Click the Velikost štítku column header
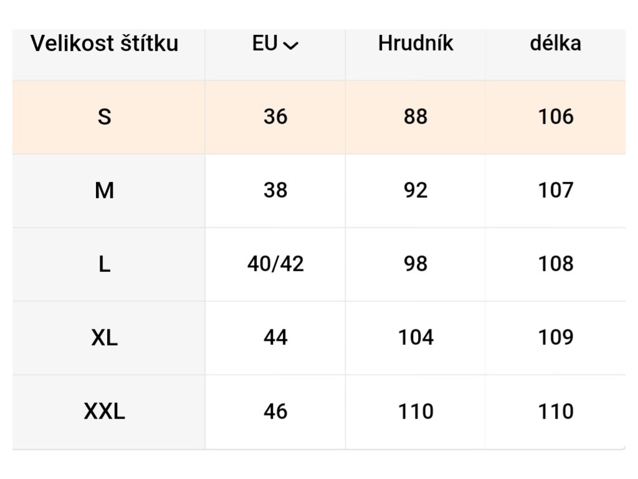Image resolution: width=638 pixels, height=479 pixels. 105,44
